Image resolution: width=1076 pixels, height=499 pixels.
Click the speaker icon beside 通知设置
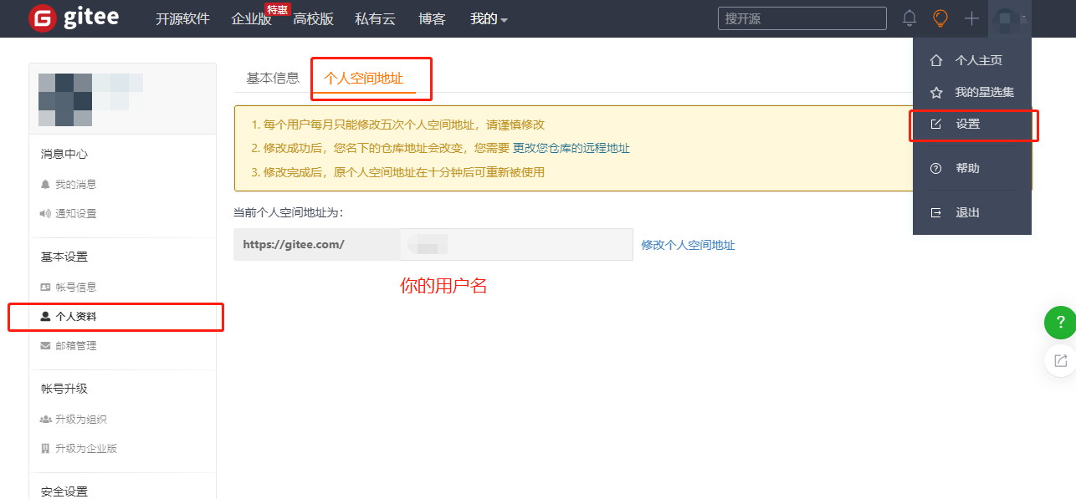click(x=45, y=213)
